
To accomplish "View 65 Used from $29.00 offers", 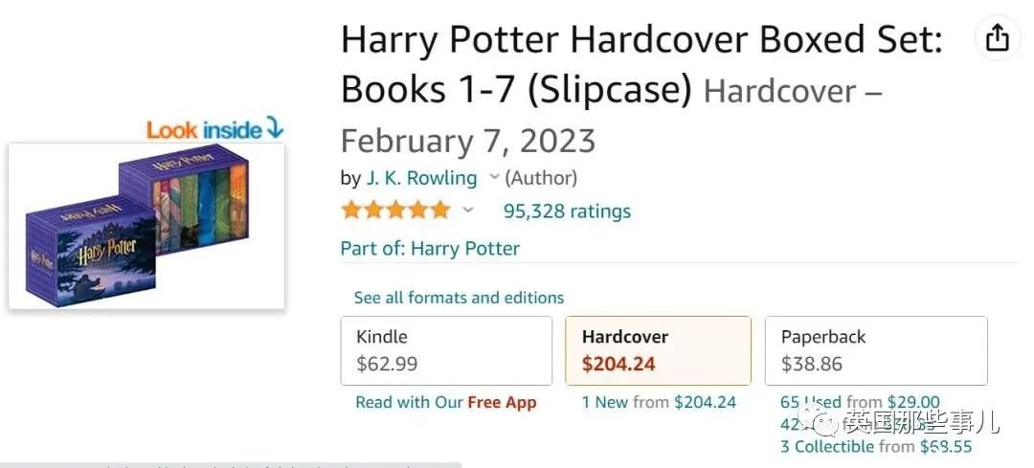I will coord(861,402).
